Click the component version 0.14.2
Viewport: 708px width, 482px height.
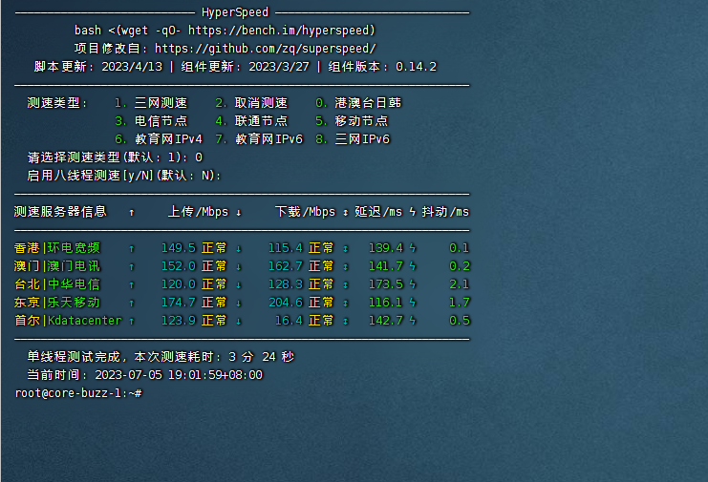click(417, 67)
